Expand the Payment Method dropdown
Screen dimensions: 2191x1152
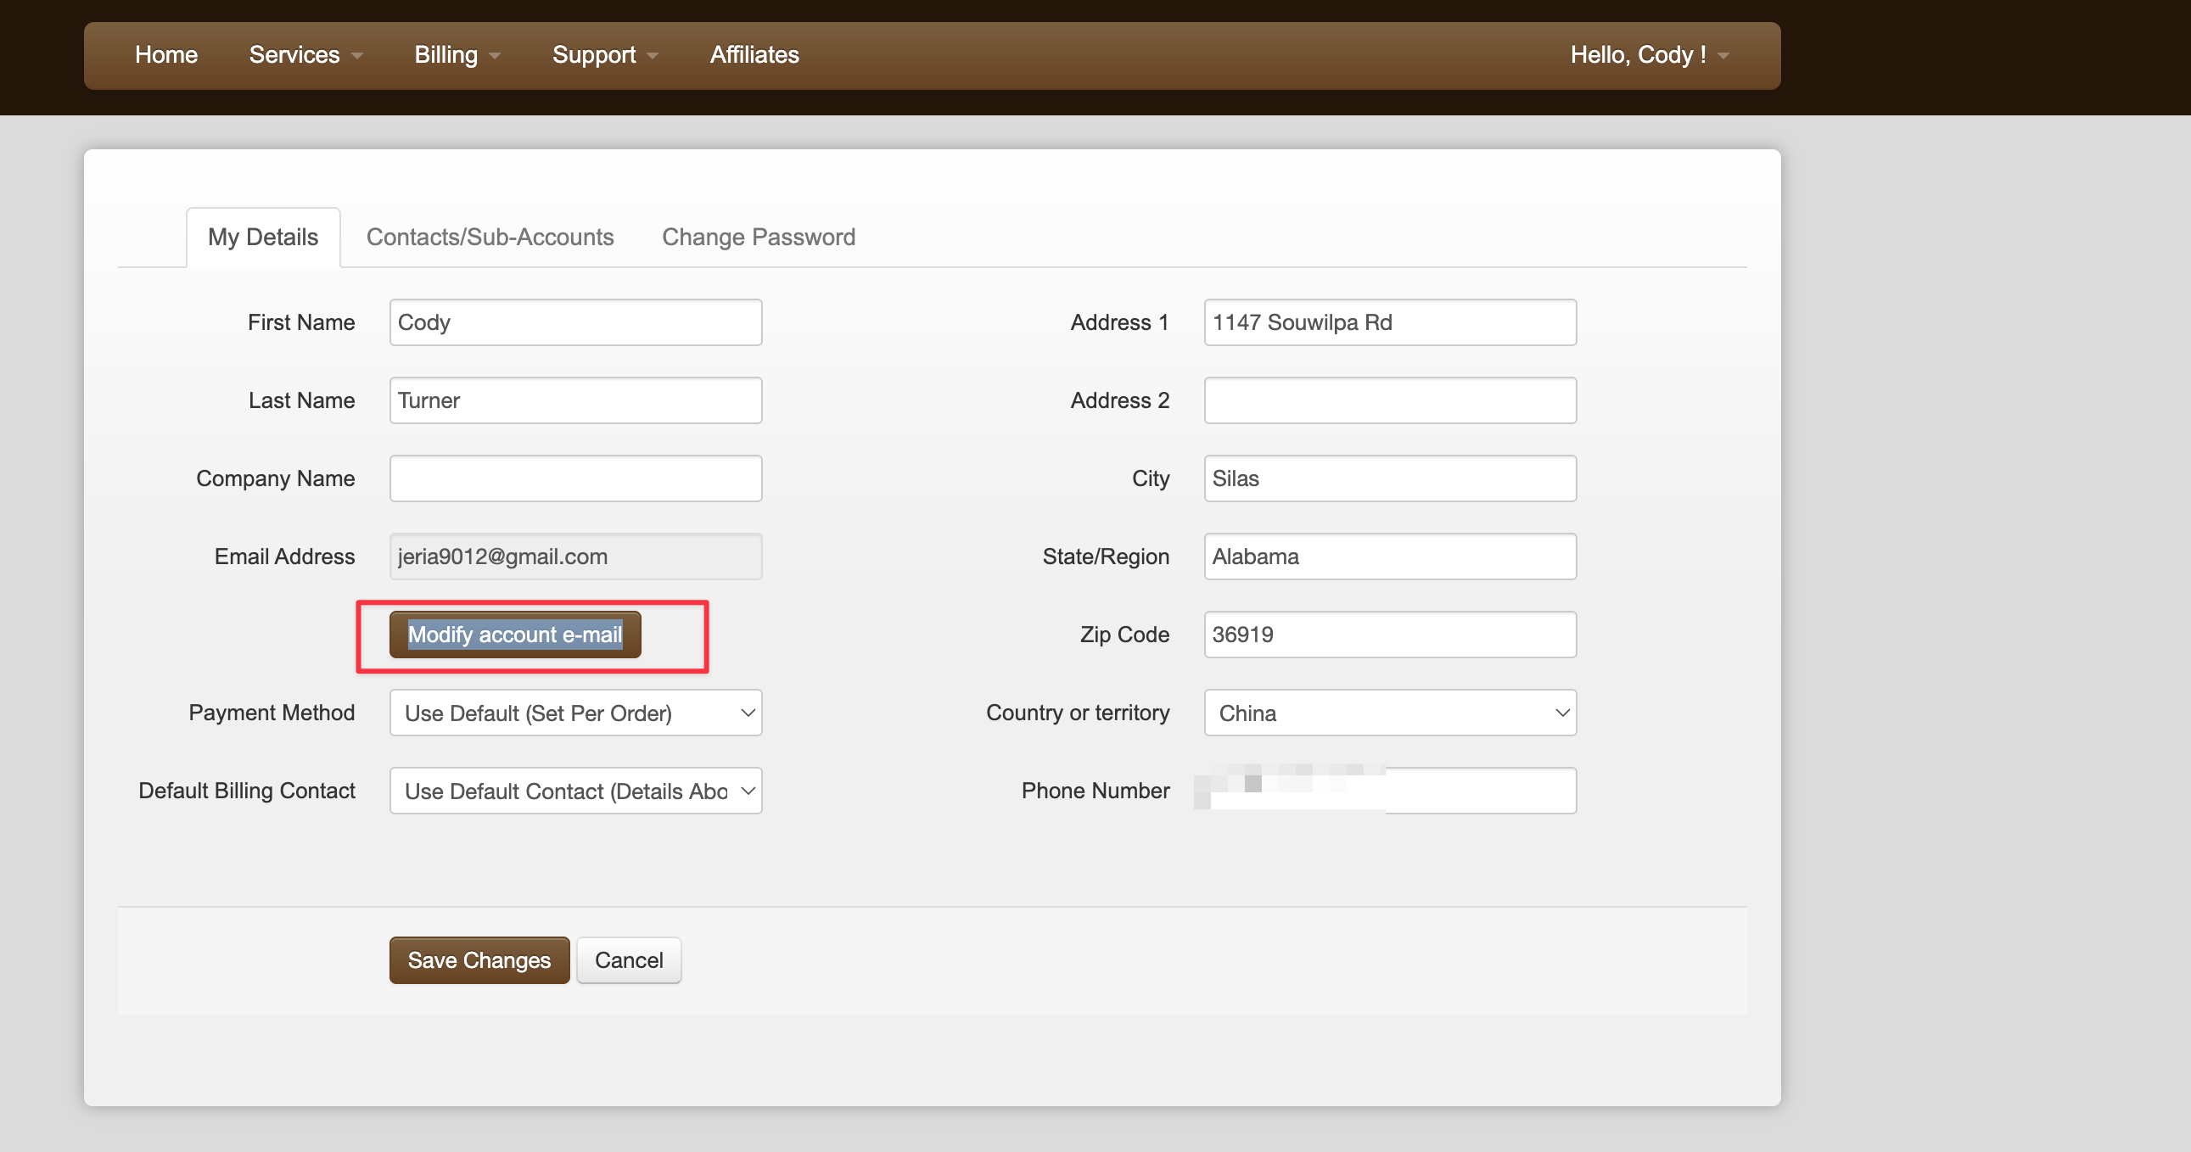pos(575,713)
